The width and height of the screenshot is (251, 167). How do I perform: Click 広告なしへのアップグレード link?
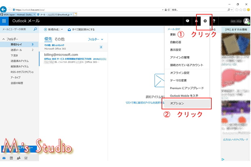tap(236, 140)
